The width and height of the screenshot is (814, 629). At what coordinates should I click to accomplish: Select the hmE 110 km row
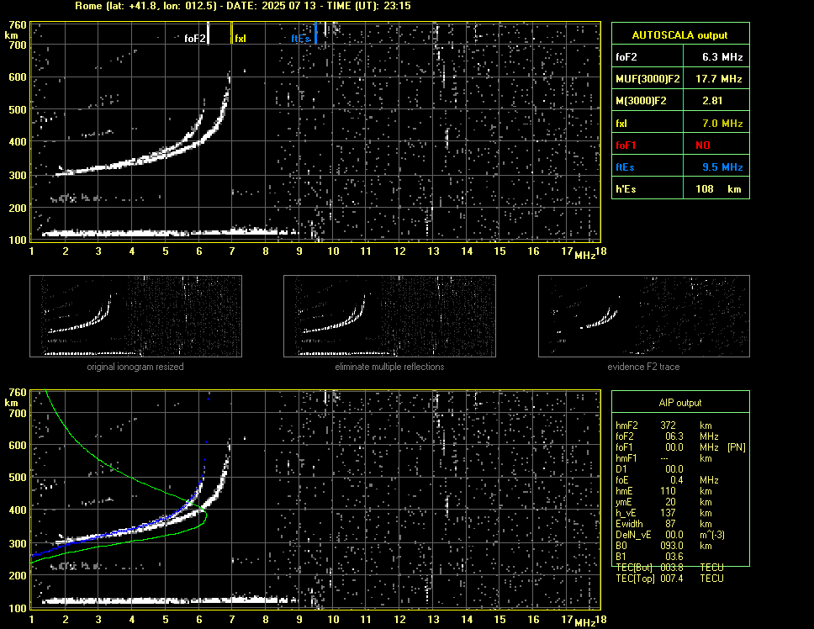(x=663, y=491)
